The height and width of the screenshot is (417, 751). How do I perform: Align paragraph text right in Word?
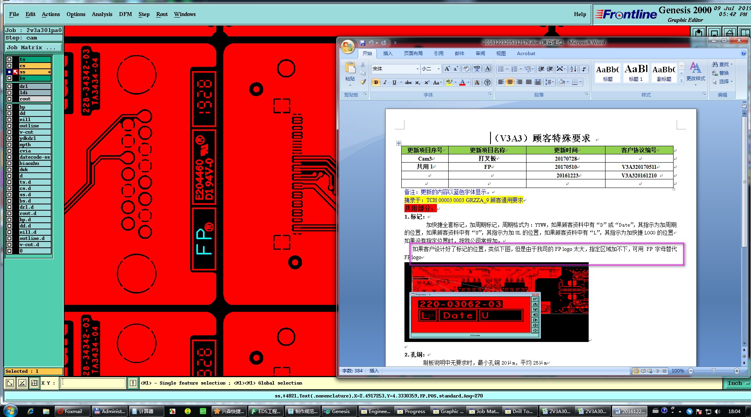click(519, 82)
